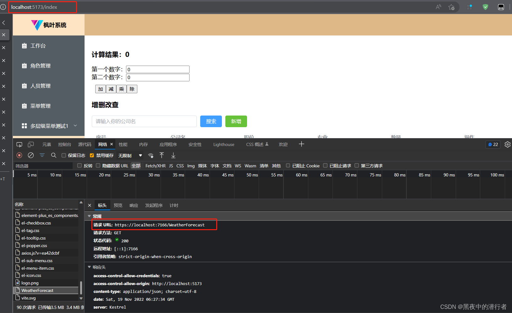Click the 加 button
Viewport: 512px width, 313px height.
click(x=101, y=89)
